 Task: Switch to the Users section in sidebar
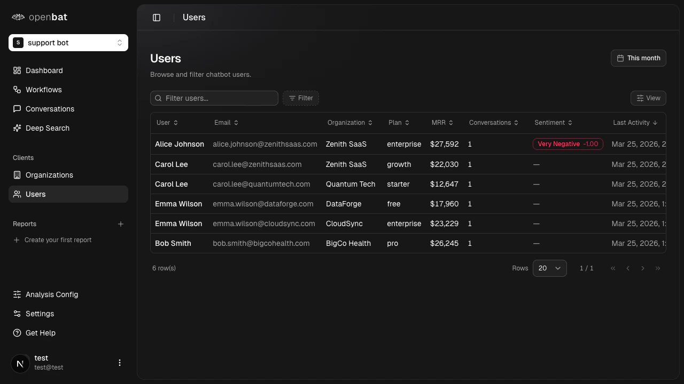[35, 194]
